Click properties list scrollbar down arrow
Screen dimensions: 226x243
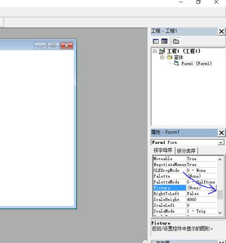pyautogui.click(x=220, y=213)
